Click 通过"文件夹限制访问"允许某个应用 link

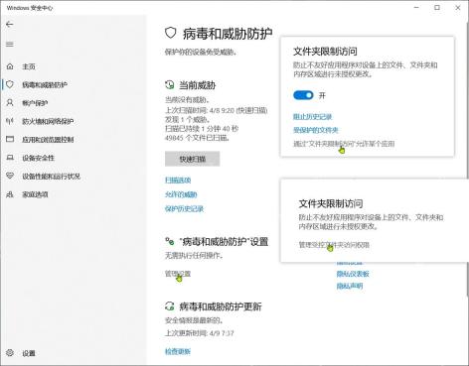pos(344,144)
